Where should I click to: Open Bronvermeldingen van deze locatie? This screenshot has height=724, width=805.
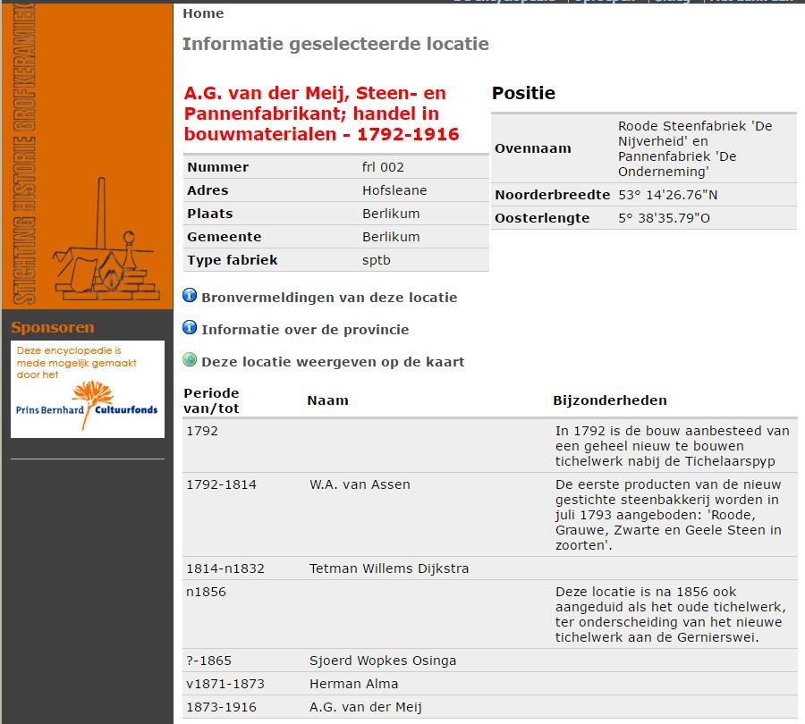pos(328,298)
